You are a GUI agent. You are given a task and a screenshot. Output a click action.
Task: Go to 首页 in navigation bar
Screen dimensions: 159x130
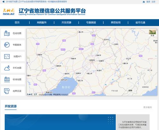[x=17, y=23]
